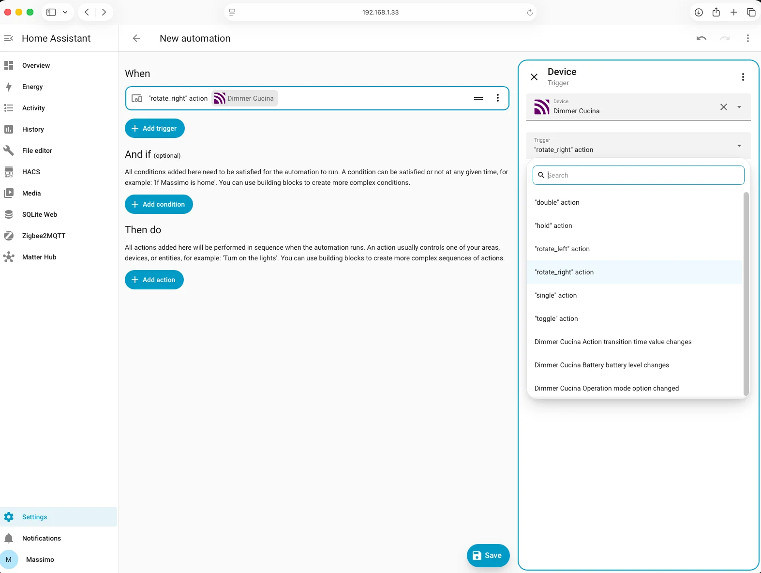The height and width of the screenshot is (573, 761).
Task: Clear the Dimmer Cucina device selection
Action: point(724,107)
